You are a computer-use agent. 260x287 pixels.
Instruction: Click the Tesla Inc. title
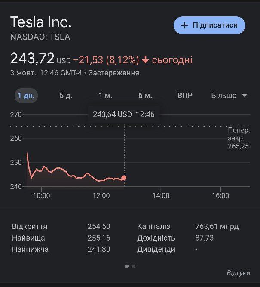tap(41, 22)
